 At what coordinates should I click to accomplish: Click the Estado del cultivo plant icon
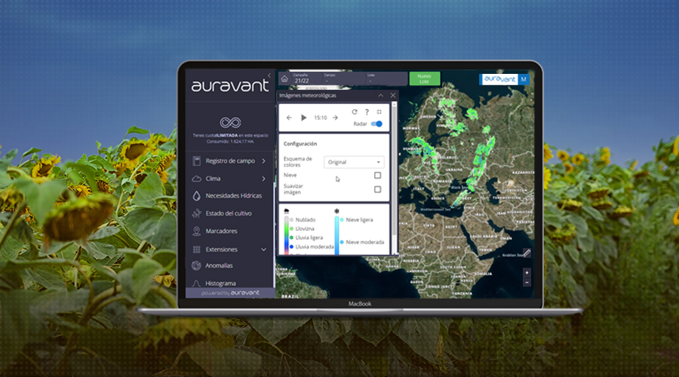point(197,213)
